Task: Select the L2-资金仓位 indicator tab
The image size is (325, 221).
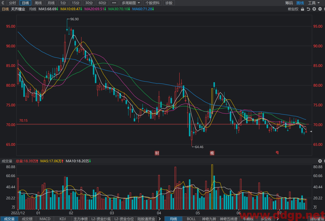Action: click(124, 219)
